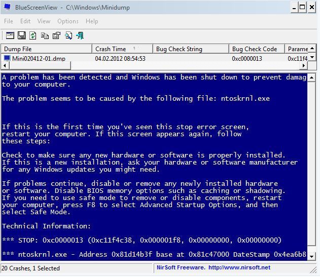The image size is (320, 277).
Task: Sort list by Crash Time column
Action: (122, 49)
